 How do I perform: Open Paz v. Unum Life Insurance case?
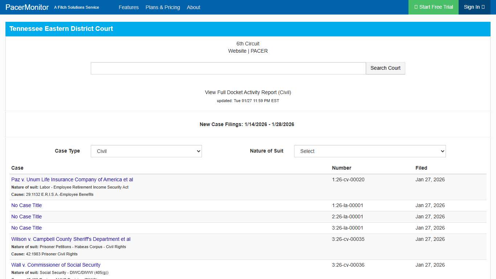tap(72, 179)
